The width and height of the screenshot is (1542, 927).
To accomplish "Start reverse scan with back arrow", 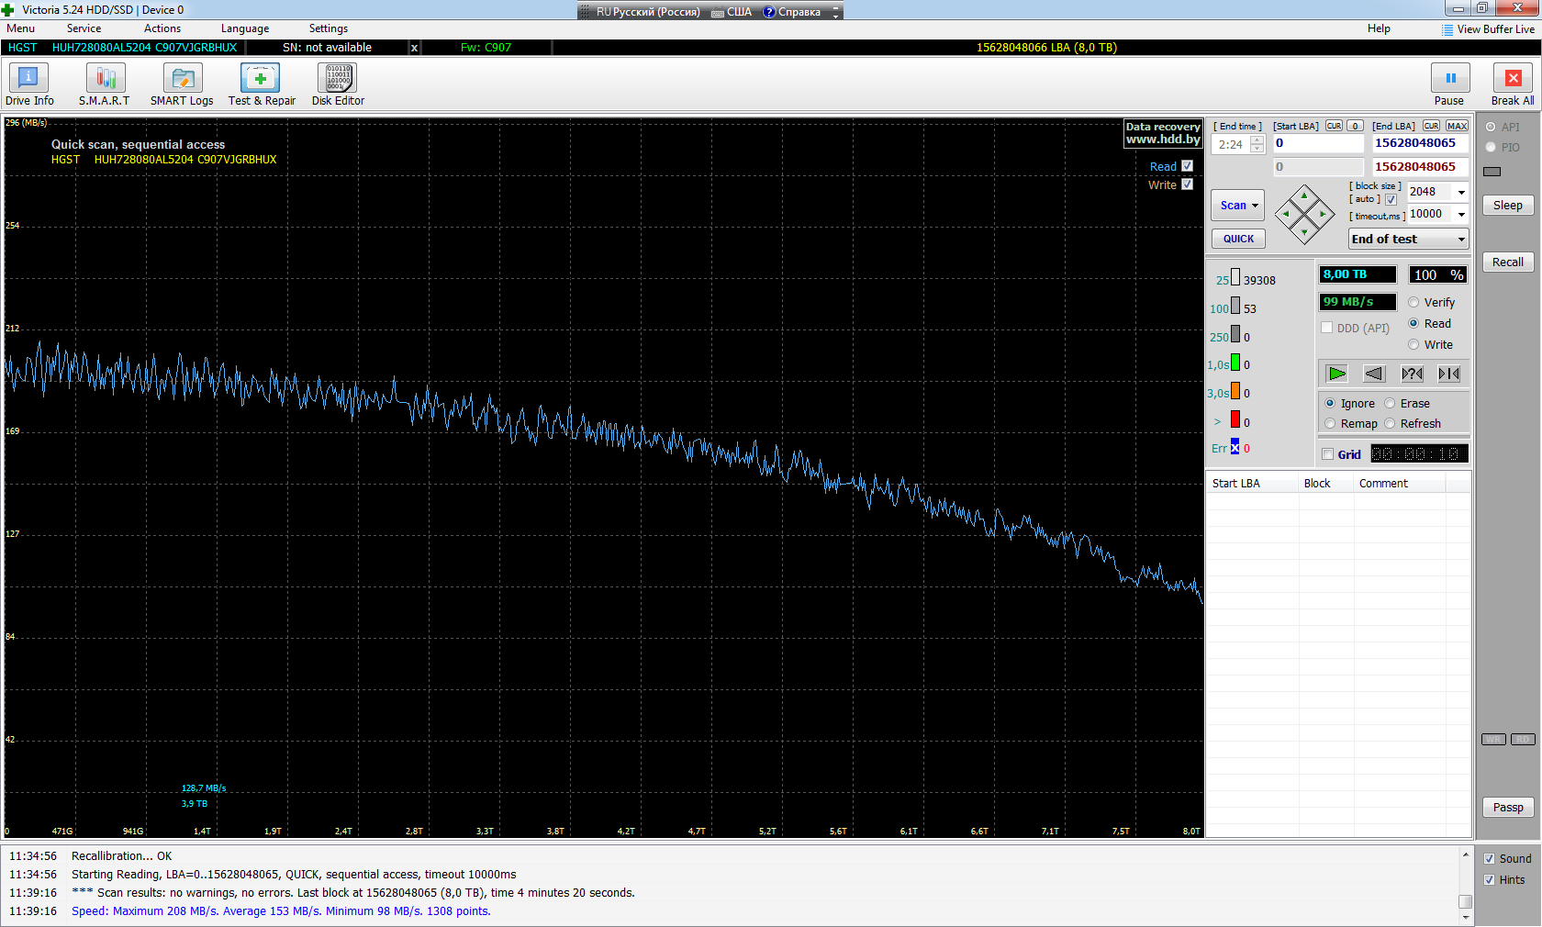I will pyautogui.click(x=1374, y=374).
